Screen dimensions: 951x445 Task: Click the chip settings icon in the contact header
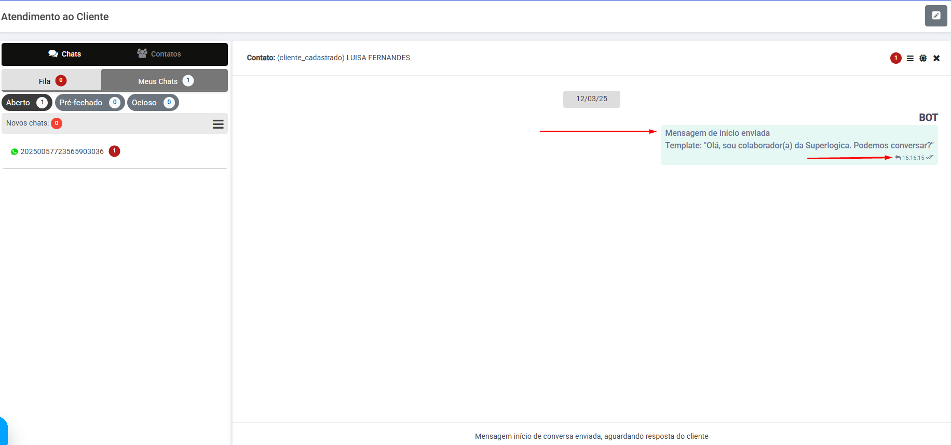click(923, 59)
